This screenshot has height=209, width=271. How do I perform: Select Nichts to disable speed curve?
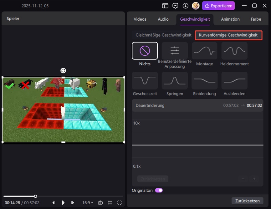(x=145, y=51)
